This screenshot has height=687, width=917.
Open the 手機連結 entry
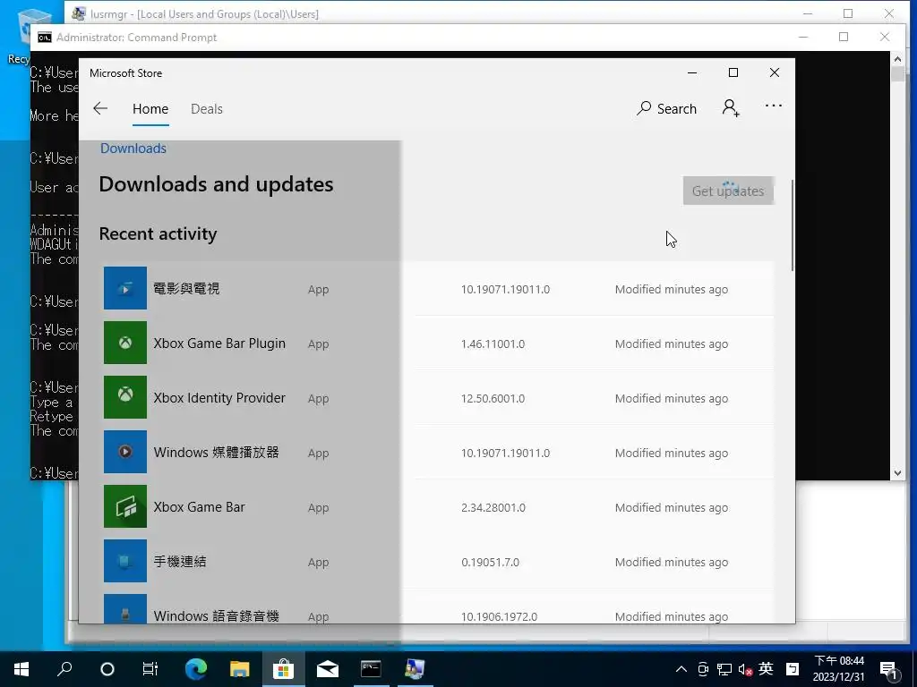438,562
